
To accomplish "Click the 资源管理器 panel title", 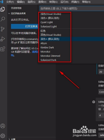I will point(16,8).
